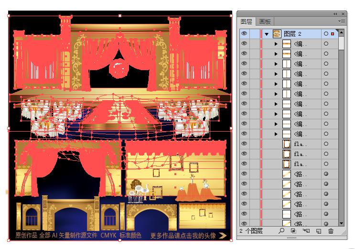355x249 pixels.
Task: Click filled target circle of third <路.. row
Action: [x=326, y=194]
